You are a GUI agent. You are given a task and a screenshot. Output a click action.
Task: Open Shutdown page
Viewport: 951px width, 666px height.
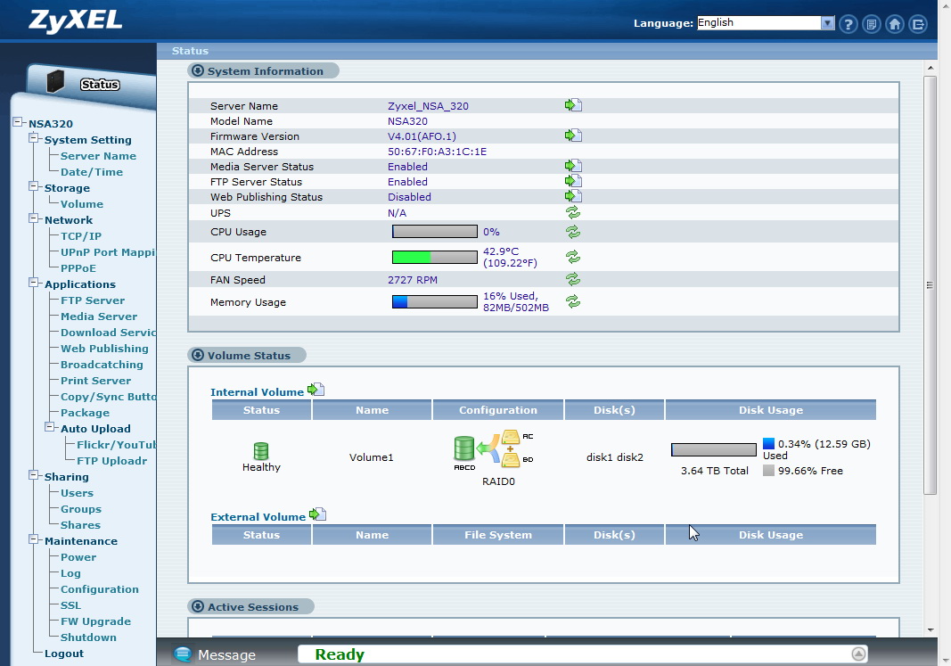[x=88, y=637]
